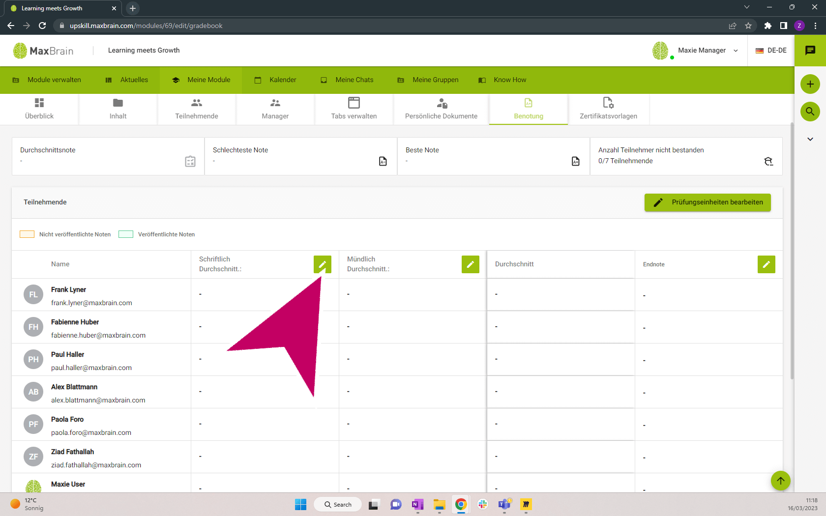Click the Windows Start button
The width and height of the screenshot is (826, 516).
click(300, 505)
